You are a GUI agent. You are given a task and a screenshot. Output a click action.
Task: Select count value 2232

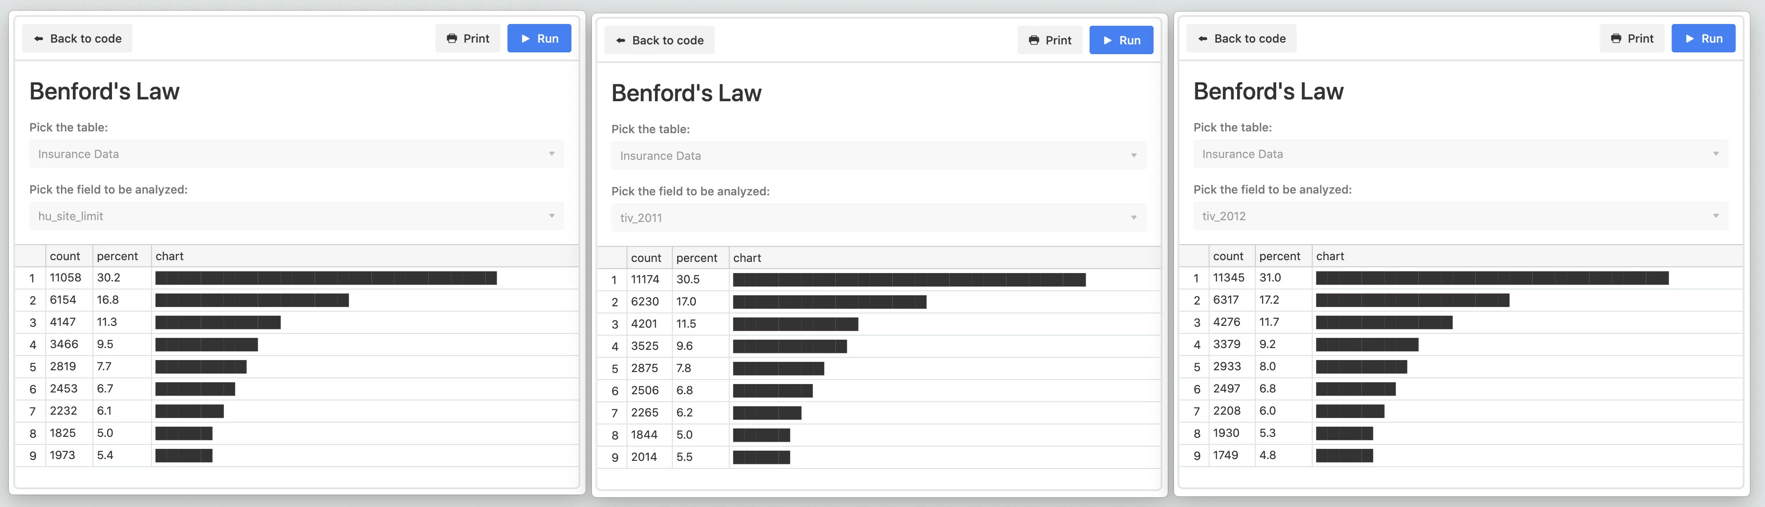click(x=63, y=411)
